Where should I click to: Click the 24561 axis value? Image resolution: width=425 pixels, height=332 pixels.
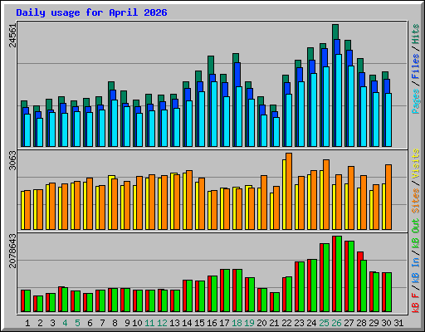(x=12, y=36)
